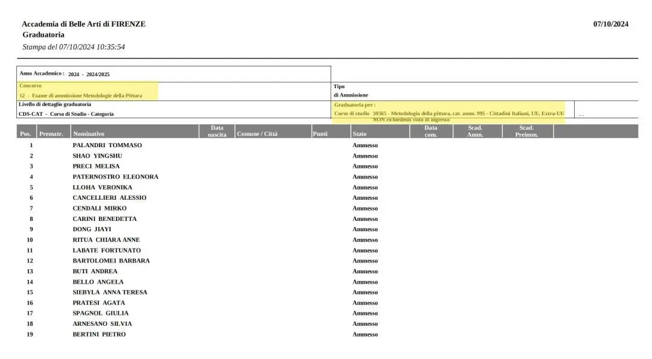
Task: Click the Stampa del timestamp line
Action: click(x=74, y=46)
